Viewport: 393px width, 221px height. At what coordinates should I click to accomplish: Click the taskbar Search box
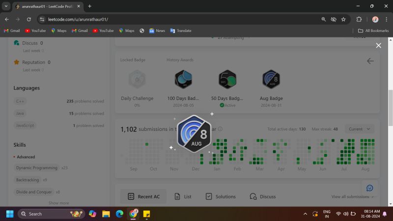pos(52,214)
